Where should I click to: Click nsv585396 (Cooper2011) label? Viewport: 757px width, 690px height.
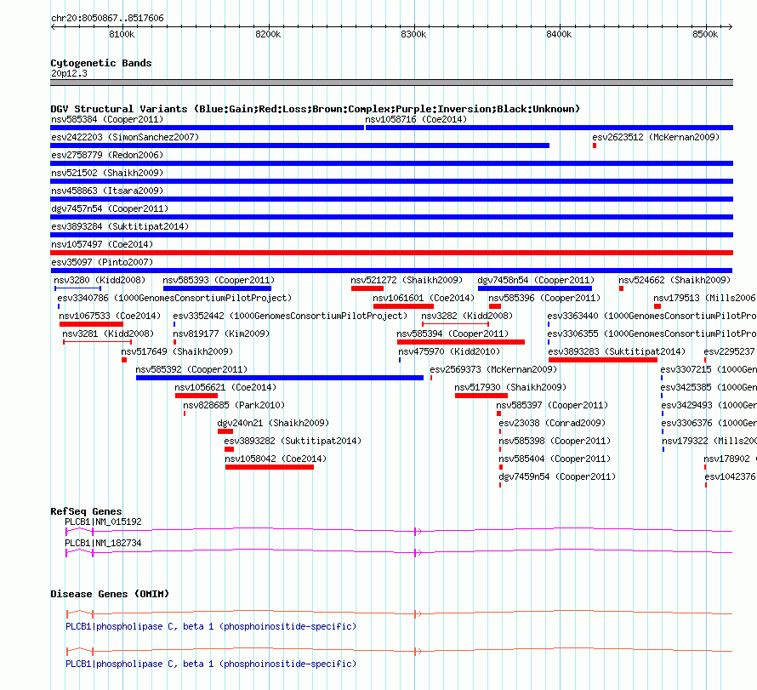544,298
